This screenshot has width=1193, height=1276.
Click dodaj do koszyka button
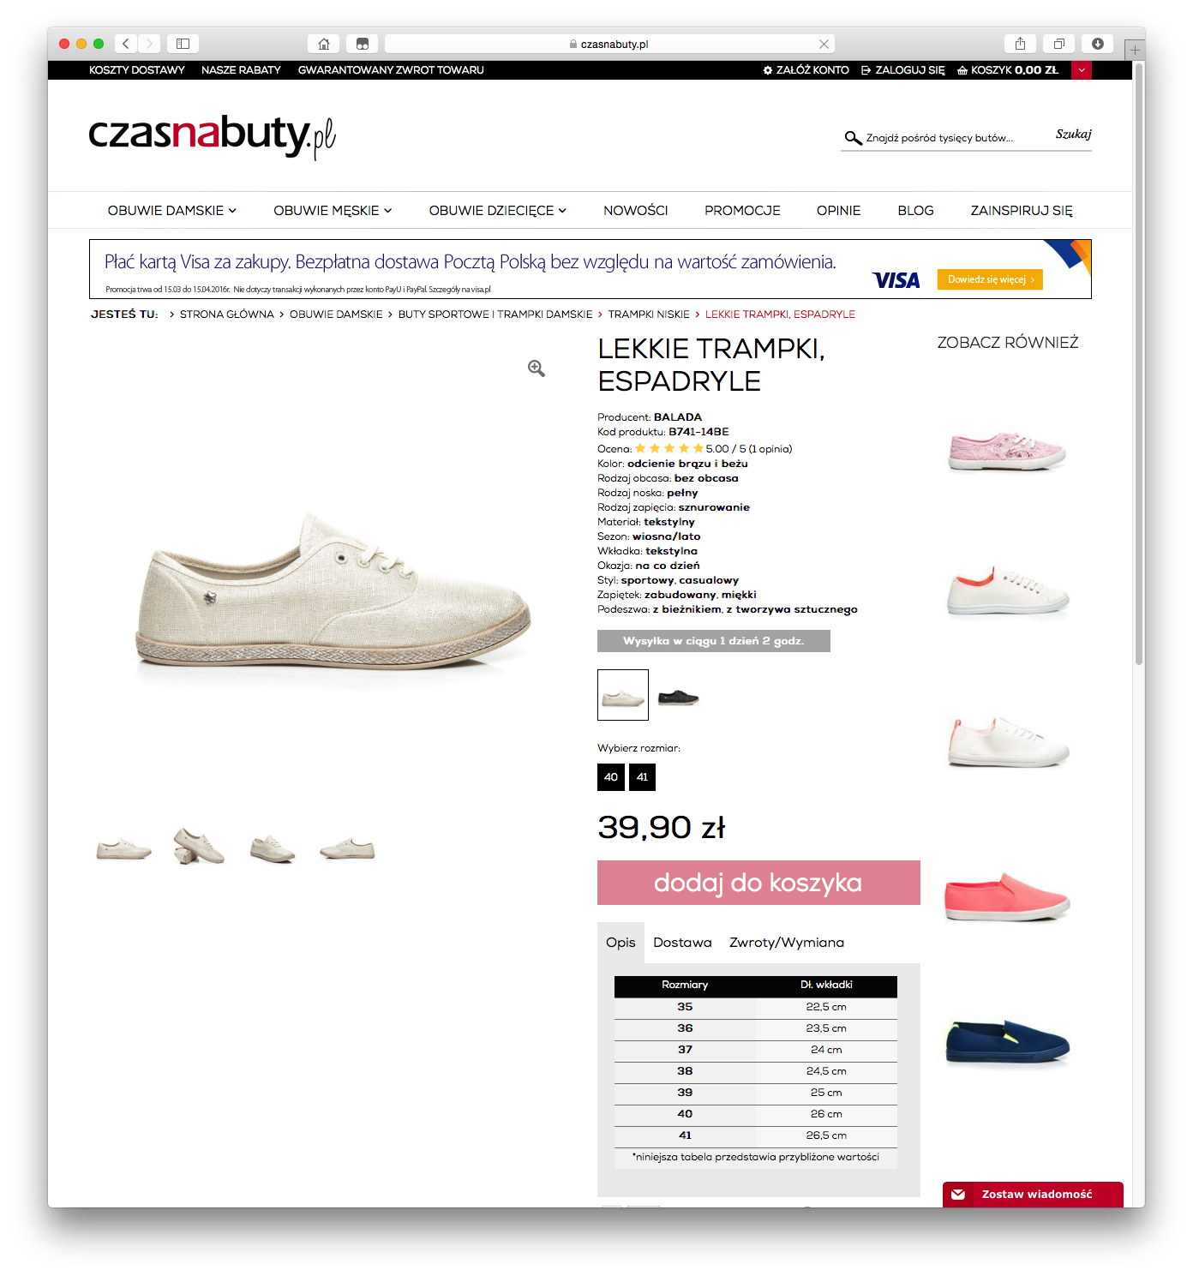(758, 883)
